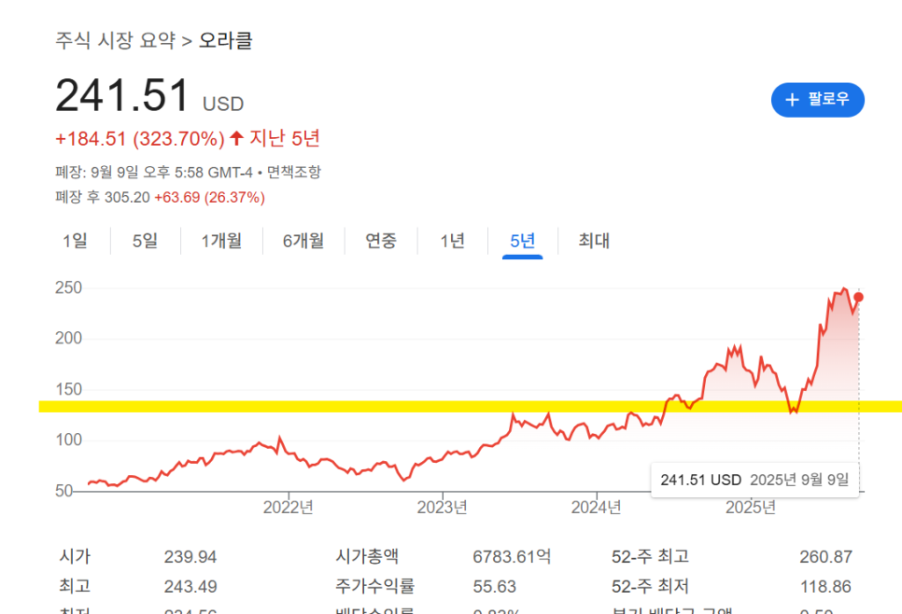The width and height of the screenshot is (902, 614).
Task: Click the 241.51 USD chart tooltip
Action: coord(754,480)
